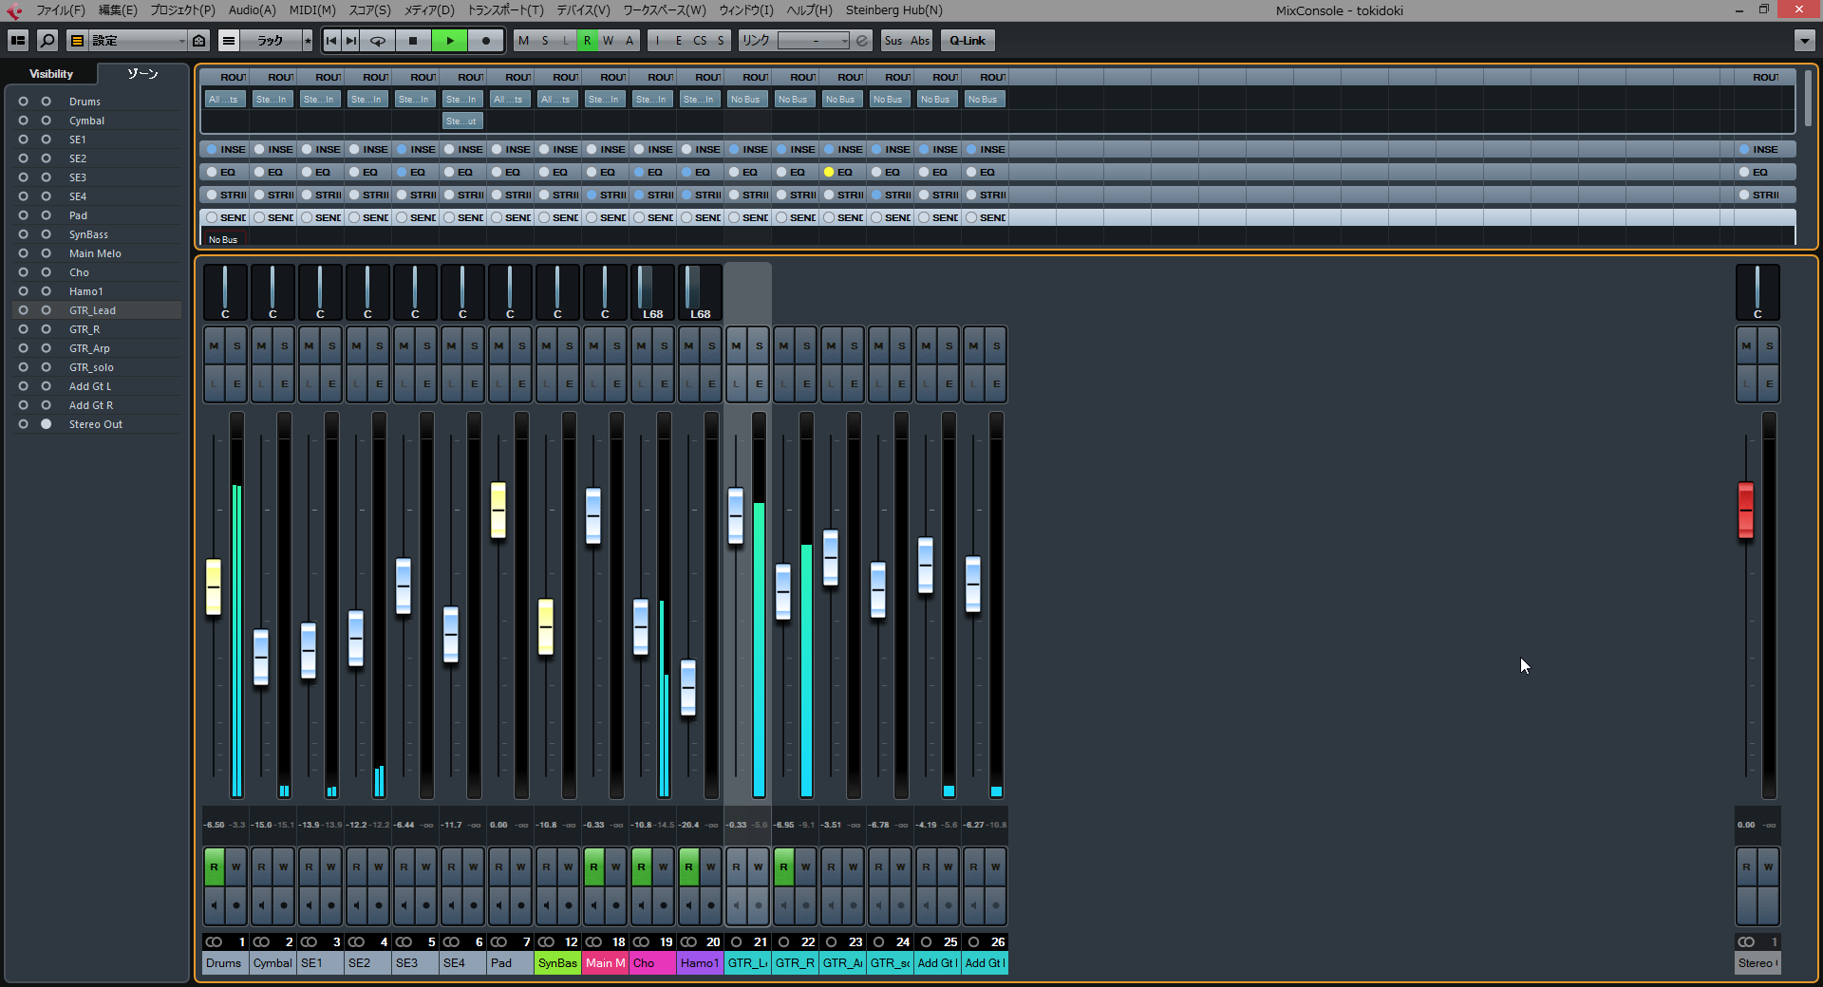
Task: Open the ファイル(F) menu
Action: point(60,10)
